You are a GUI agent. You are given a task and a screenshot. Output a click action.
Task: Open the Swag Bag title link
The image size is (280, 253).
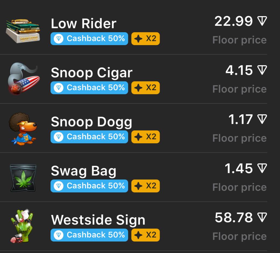pos(83,171)
